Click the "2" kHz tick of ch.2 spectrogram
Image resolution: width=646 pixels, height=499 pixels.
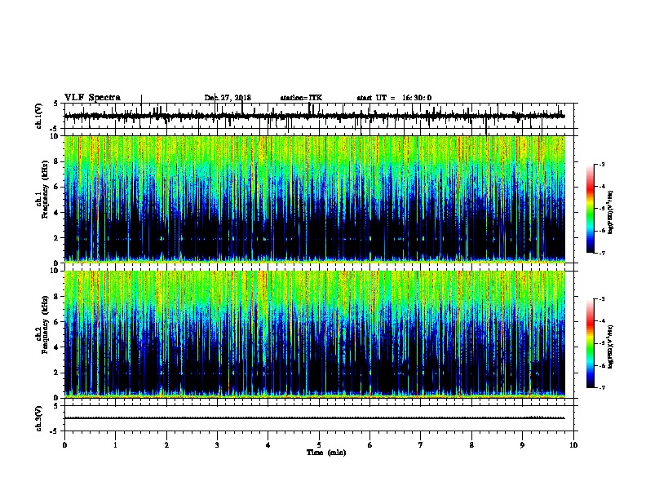[x=57, y=373]
